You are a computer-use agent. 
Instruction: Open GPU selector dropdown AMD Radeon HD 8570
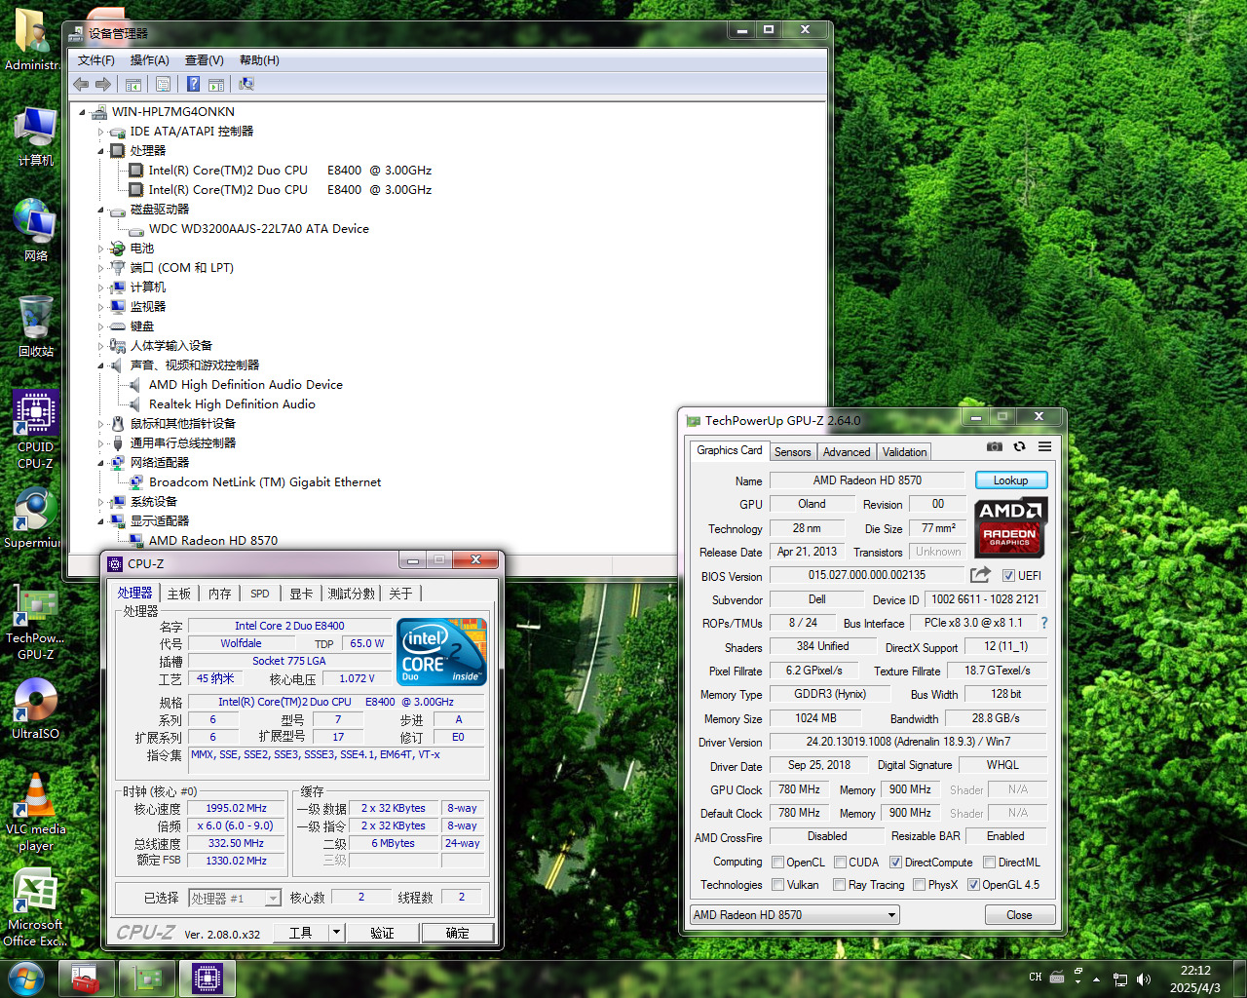[794, 915]
